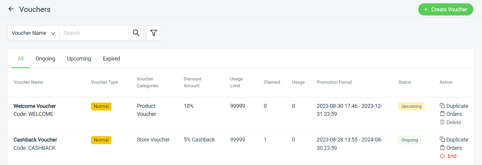The height and width of the screenshot is (165, 482).
Task: Click the Orders clipboard icon for Cashback Voucher
Action: coord(442,148)
